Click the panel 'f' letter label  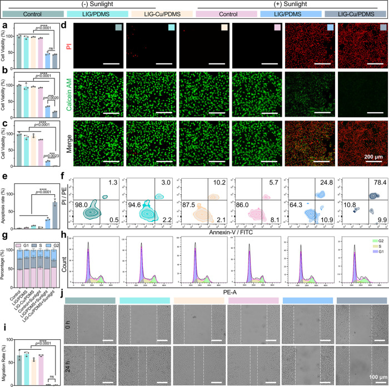click(63, 176)
